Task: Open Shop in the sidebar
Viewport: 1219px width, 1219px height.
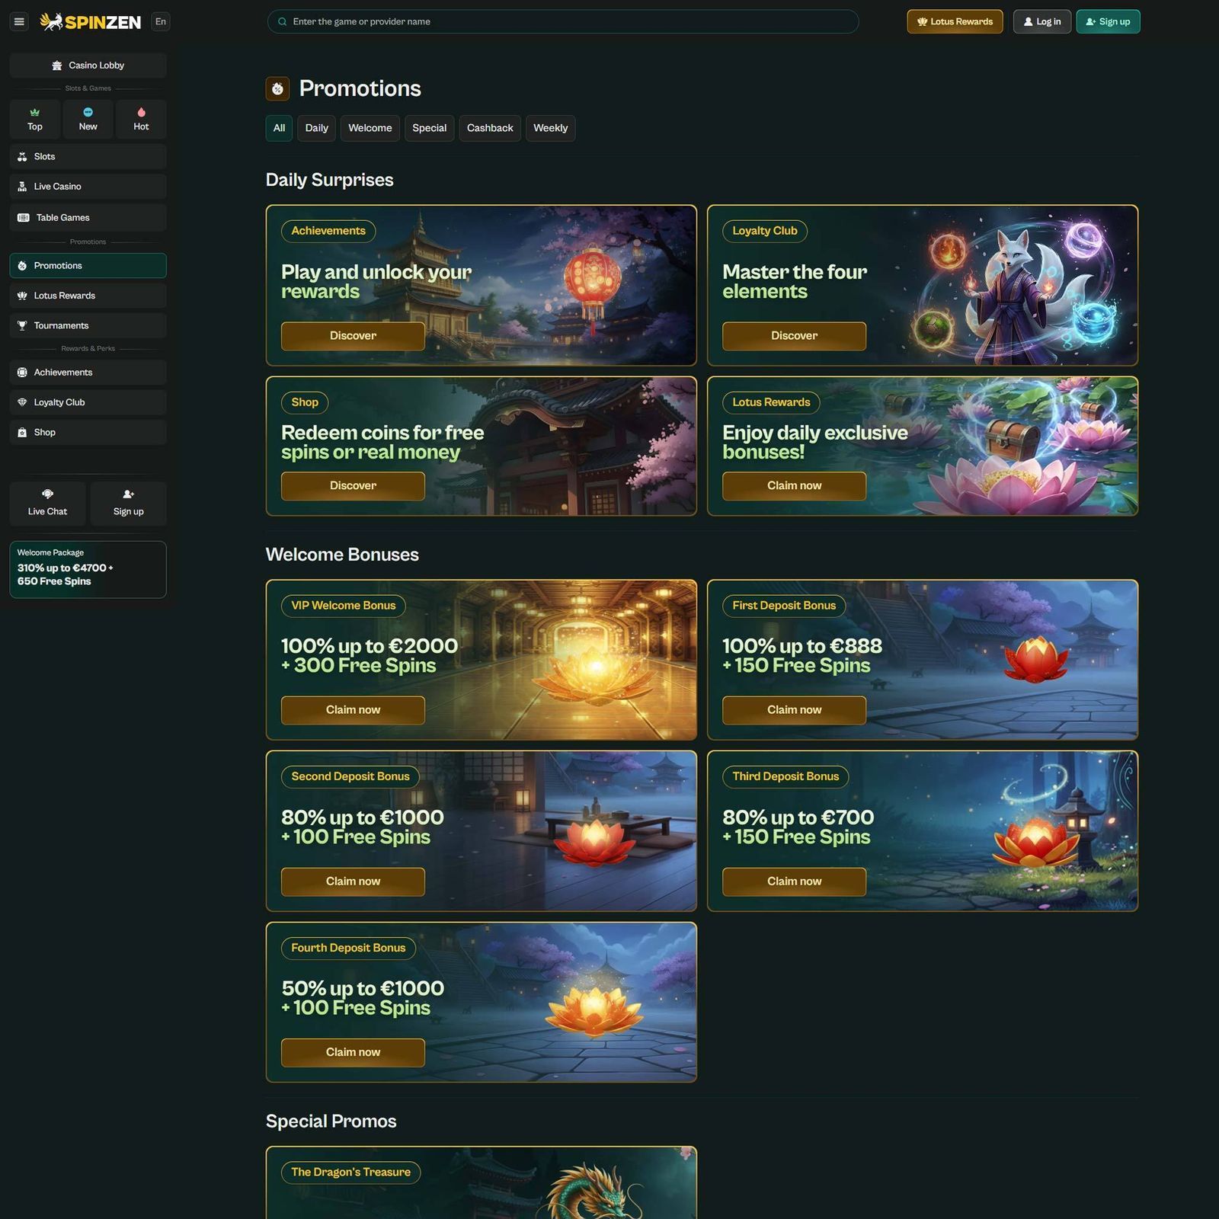Action: click(88, 432)
